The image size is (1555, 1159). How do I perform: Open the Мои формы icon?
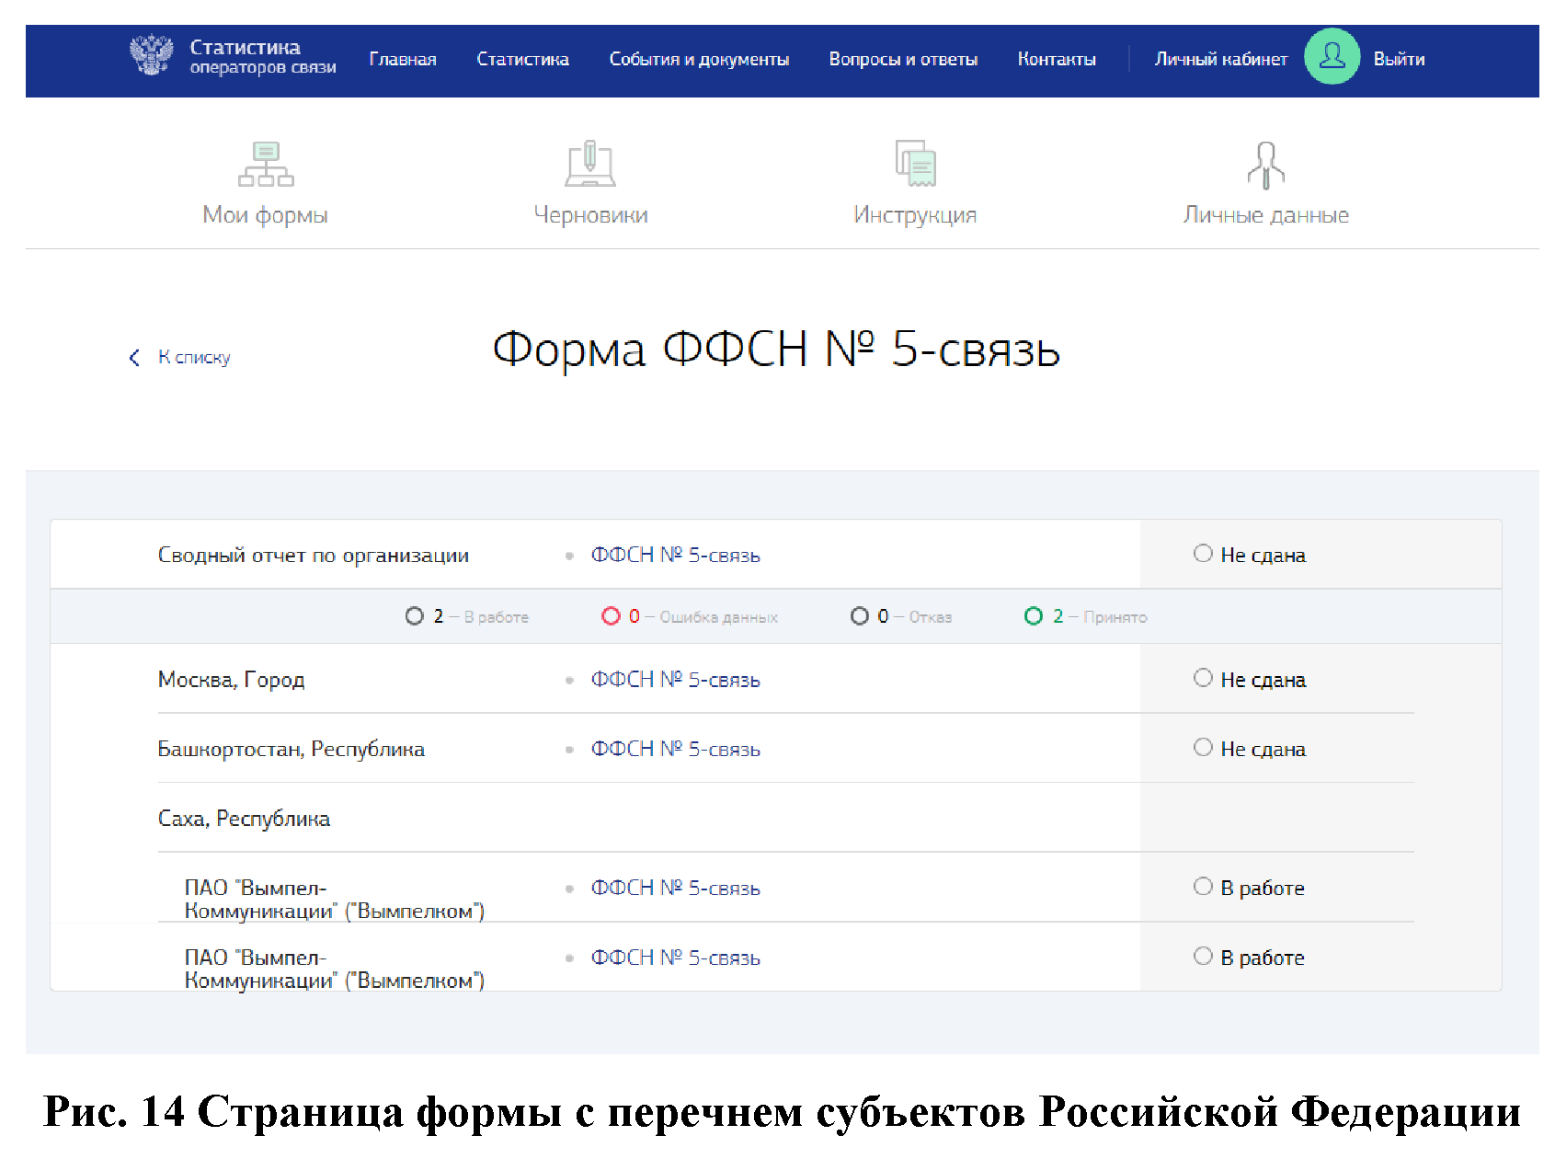click(x=266, y=165)
